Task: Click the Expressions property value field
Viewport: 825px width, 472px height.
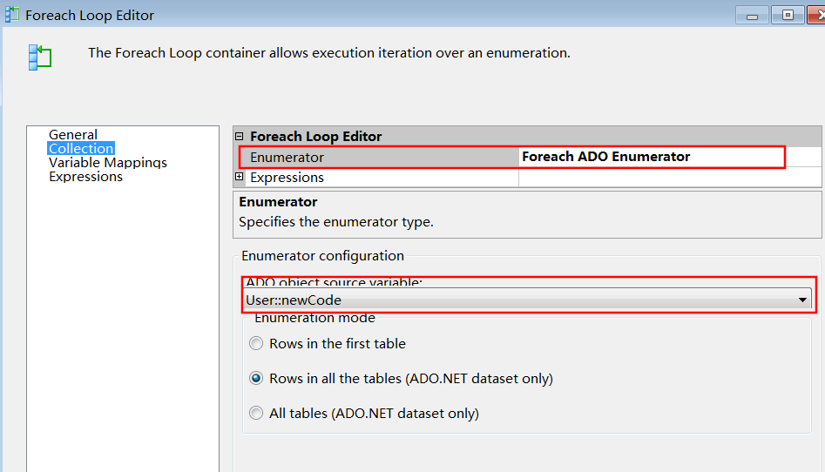Action: tap(669, 178)
